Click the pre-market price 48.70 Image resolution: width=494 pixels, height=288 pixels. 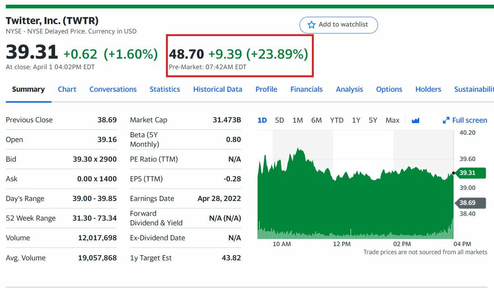pyautogui.click(x=186, y=54)
